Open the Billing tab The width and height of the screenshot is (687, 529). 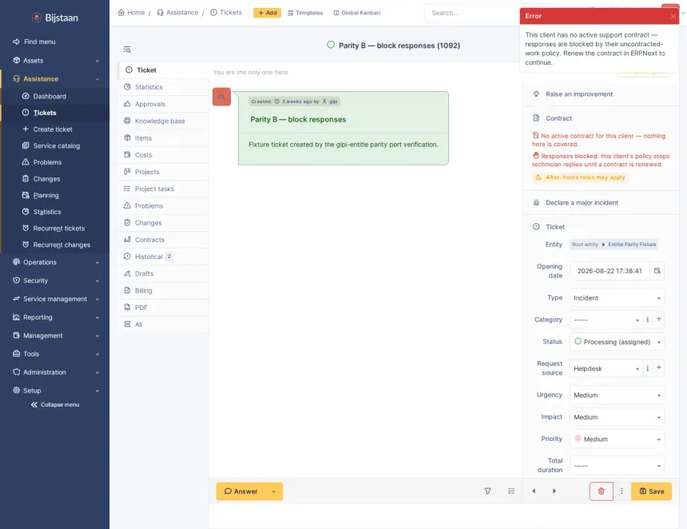(163, 291)
